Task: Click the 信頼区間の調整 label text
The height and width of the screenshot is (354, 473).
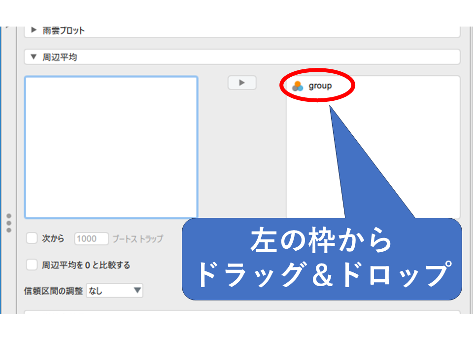Action: click(53, 291)
